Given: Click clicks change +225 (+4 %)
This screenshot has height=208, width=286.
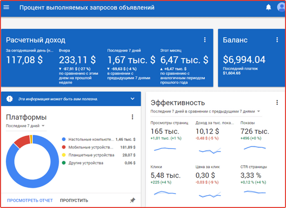Looking at the screenshot, I should [x=161, y=182].
